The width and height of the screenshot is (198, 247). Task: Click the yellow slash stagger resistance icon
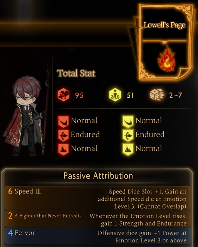point(128,122)
